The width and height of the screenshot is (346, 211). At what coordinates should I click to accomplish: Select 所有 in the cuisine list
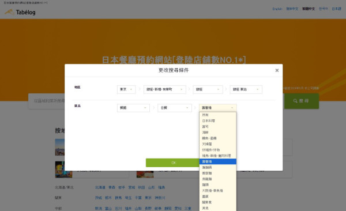click(x=217, y=115)
